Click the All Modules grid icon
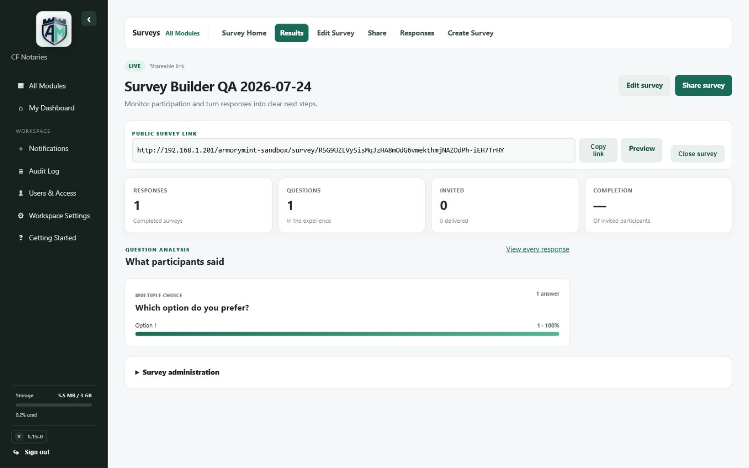749x468 pixels. pos(21,86)
